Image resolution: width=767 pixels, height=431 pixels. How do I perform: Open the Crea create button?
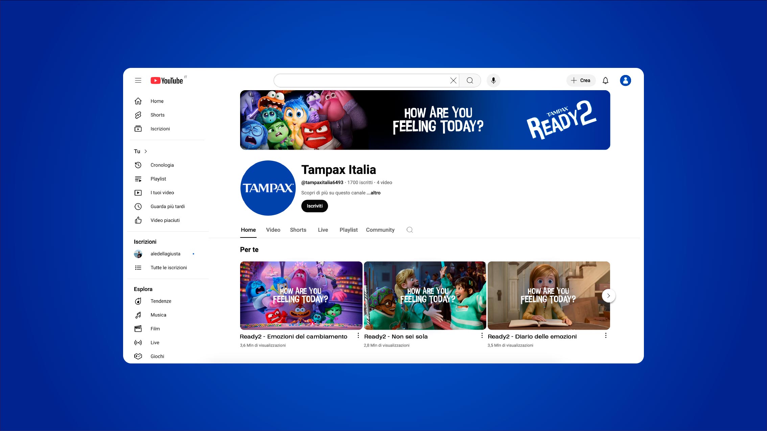[x=581, y=80]
